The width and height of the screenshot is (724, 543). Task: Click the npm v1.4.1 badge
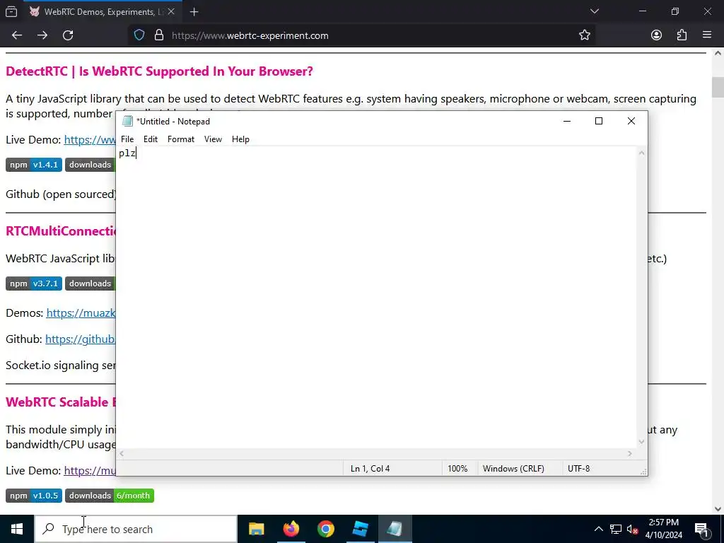(34, 165)
